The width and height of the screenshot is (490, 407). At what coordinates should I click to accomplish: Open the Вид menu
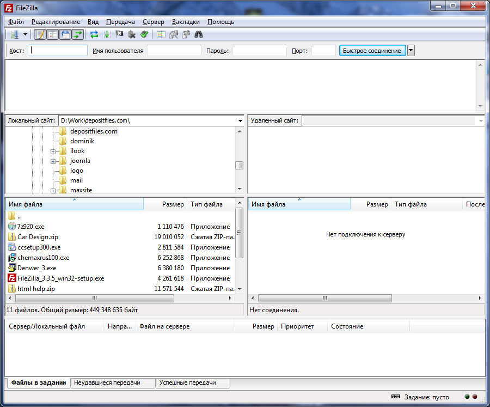click(93, 22)
